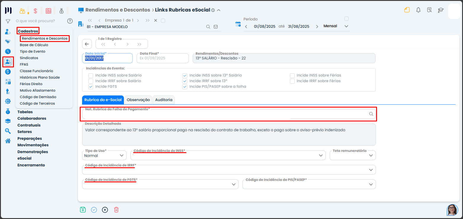The width and height of the screenshot is (463, 219).
Task: Open the yellow sticky note icon
Action: pyautogui.click(x=407, y=10)
